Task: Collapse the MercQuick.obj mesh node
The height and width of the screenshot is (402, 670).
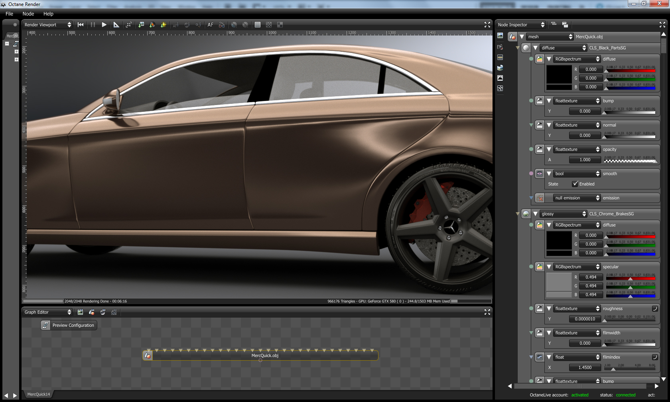Action: (x=522, y=37)
